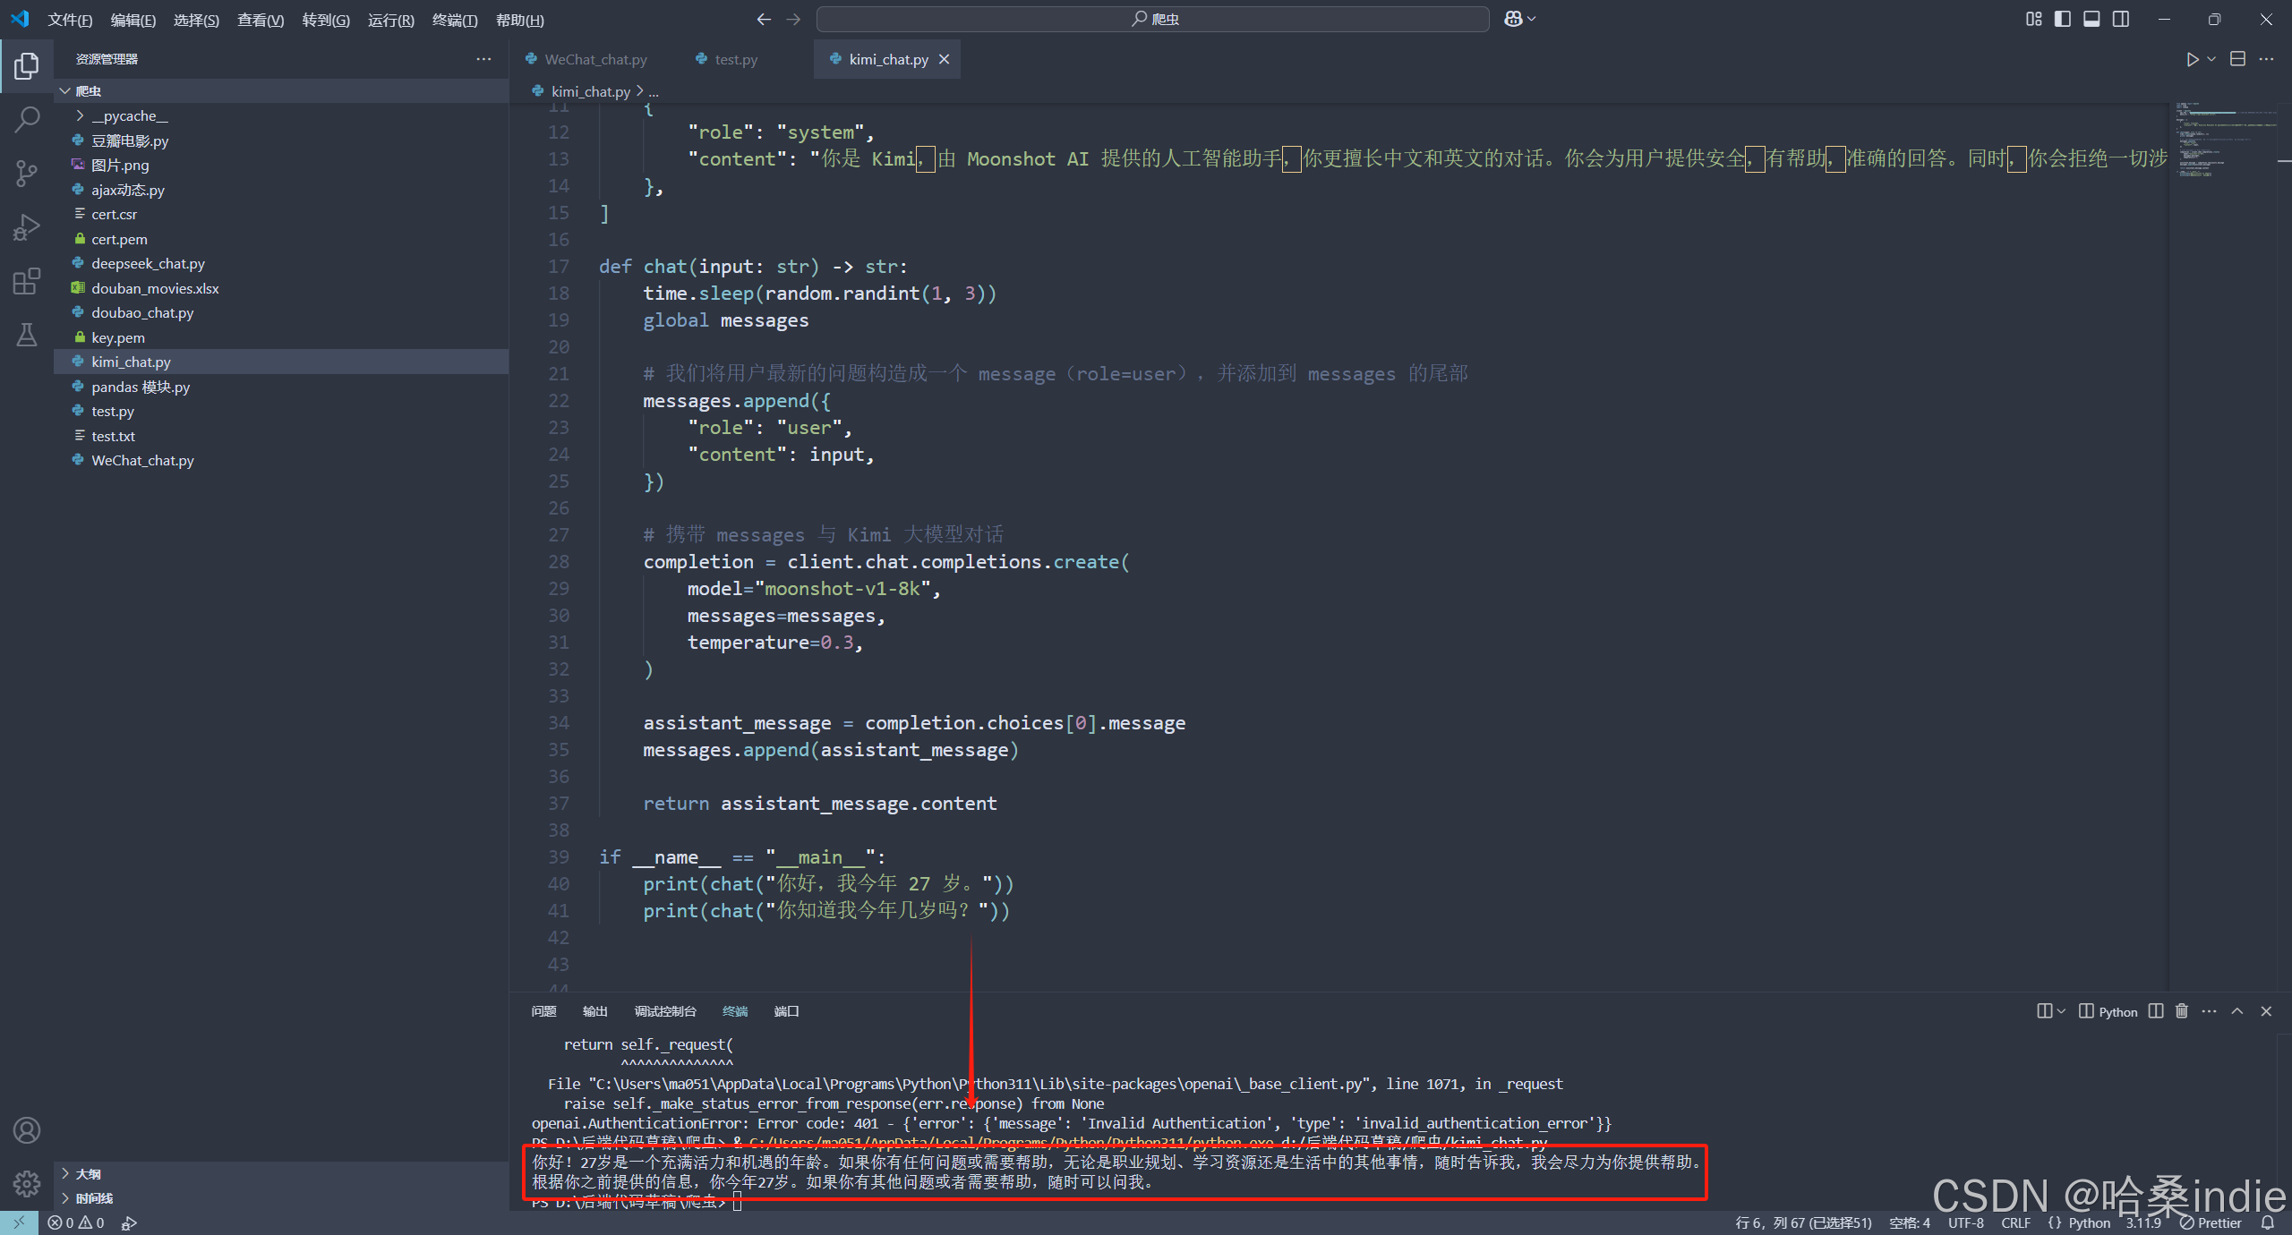Screen dimensions: 2292x1235
Task: Click UTF-8 encoding in status bar
Action: (1965, 1222)
